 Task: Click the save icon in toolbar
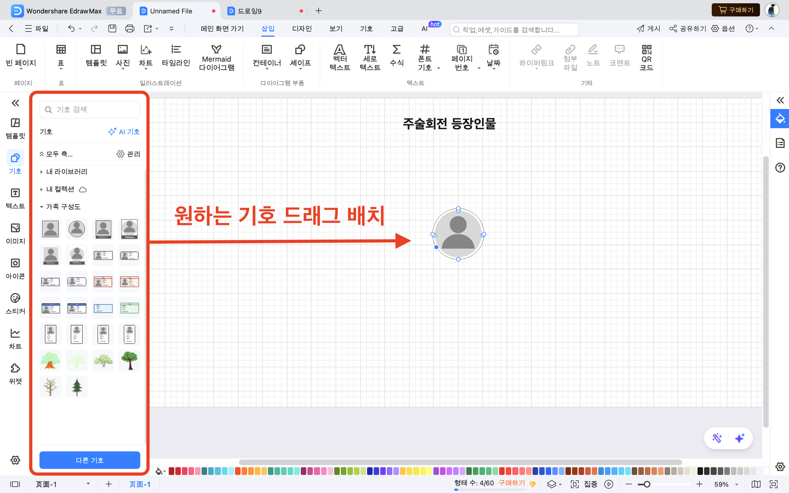point(112,29)
